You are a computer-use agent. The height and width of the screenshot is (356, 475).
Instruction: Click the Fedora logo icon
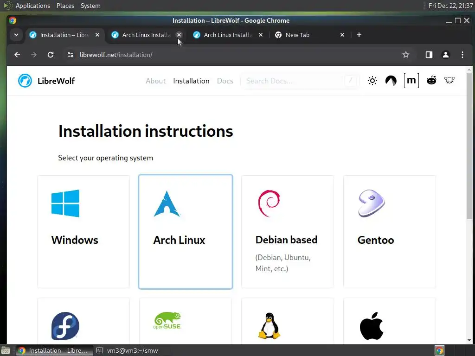click(65, 326)
